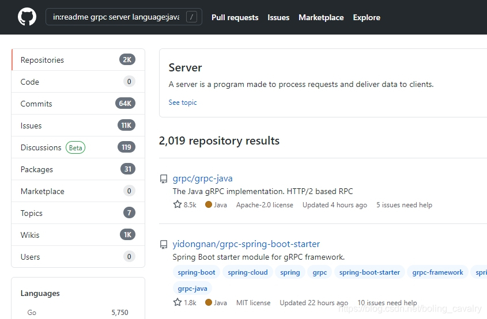Open the Explore header item
The image size is (487, 319).
point(367,17)
